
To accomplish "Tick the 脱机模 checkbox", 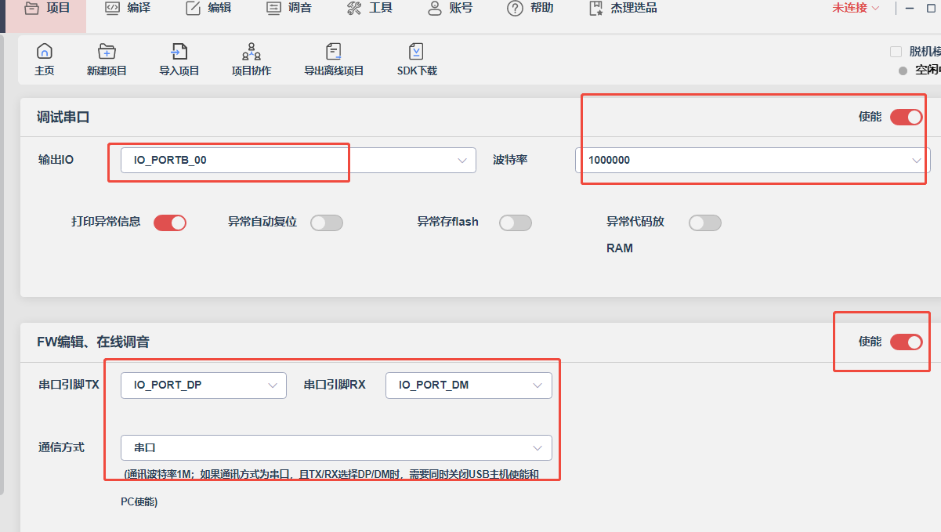I will (x=896, y=52).
